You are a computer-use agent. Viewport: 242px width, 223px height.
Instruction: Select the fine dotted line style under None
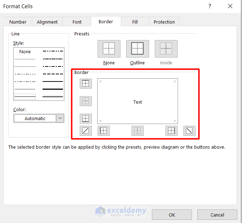[25, 59]
